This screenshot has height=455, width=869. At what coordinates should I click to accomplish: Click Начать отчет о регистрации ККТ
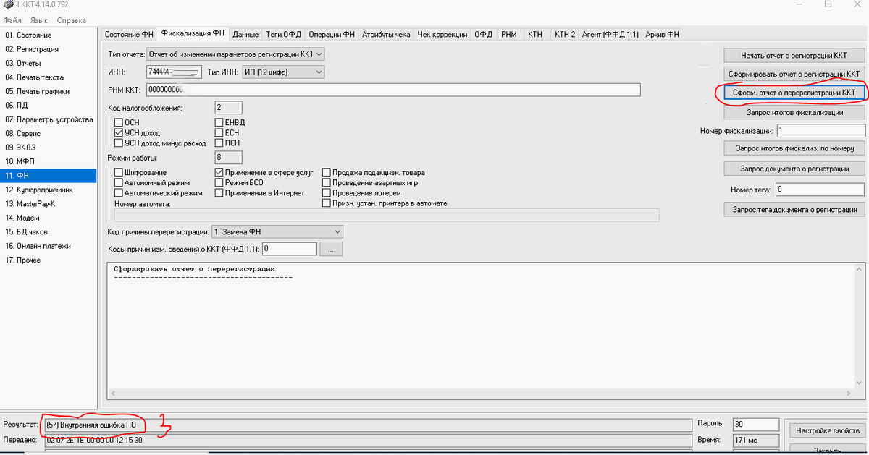(x=794, y=55)
